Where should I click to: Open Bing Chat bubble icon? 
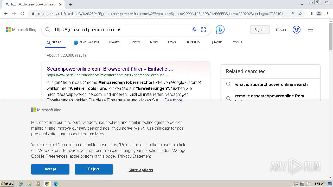point(220,30)
